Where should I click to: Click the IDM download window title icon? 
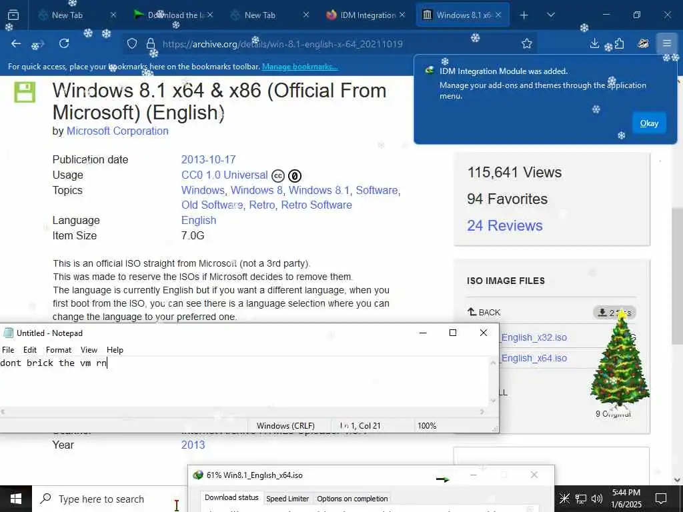[x=198, y=475]
